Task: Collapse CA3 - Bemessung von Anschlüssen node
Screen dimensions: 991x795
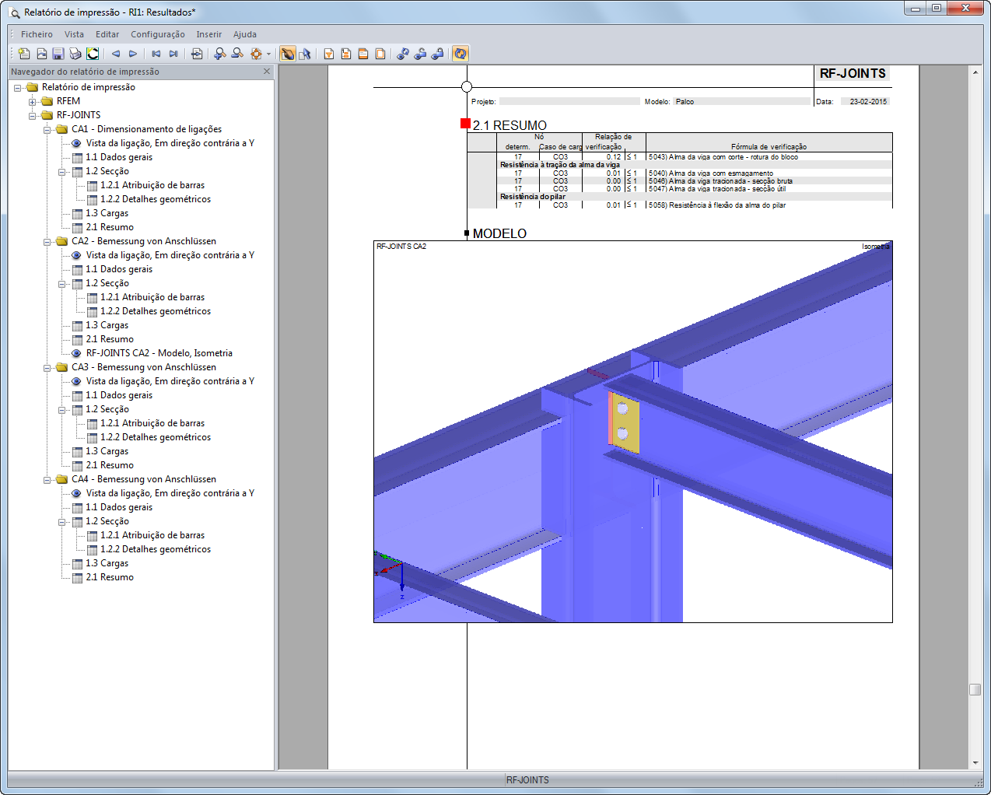Action: (47, 368)
